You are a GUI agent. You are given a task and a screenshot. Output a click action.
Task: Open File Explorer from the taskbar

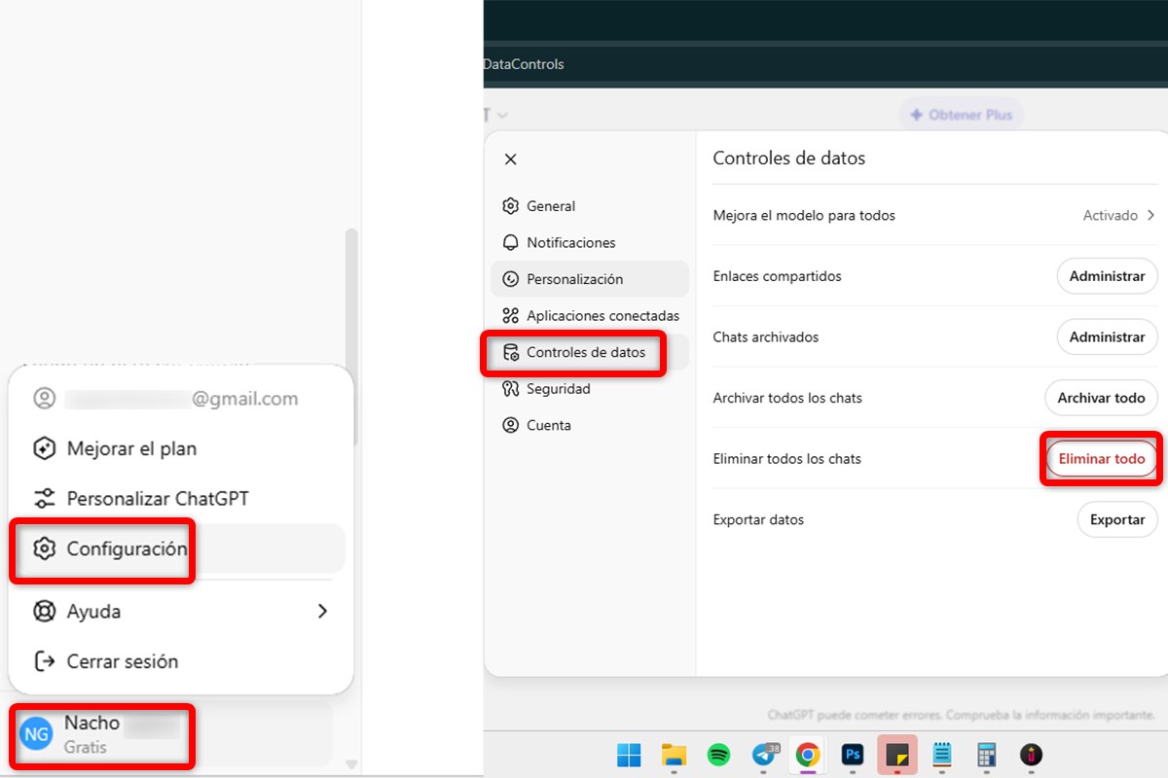(674, 755)
